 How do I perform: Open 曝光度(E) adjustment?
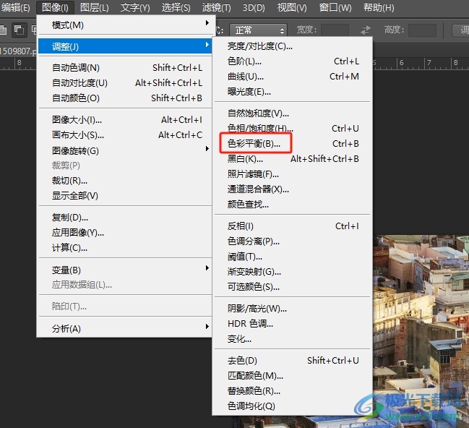pos(293,92)
